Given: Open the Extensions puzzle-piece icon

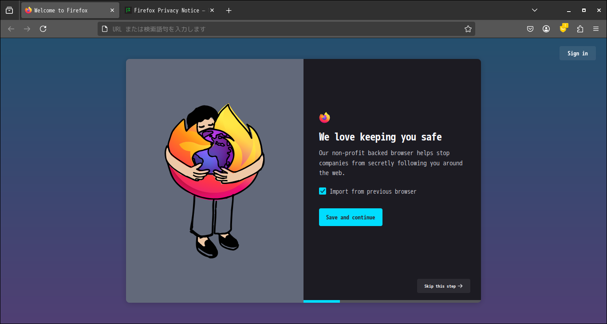Looking at the screenshot, I should [579, 28].
